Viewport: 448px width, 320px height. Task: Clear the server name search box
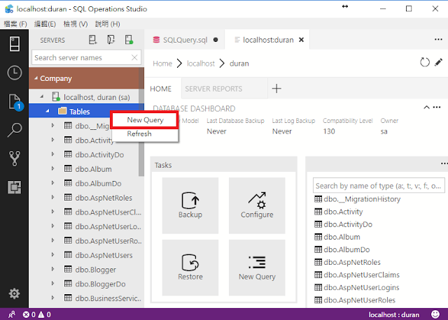[x=134, y=57]
